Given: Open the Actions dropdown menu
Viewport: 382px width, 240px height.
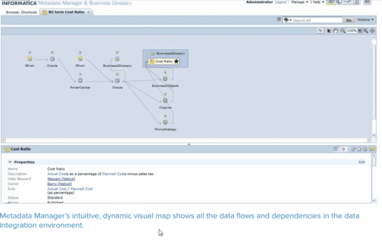Looking at the screenshot, I should (365, 20).
